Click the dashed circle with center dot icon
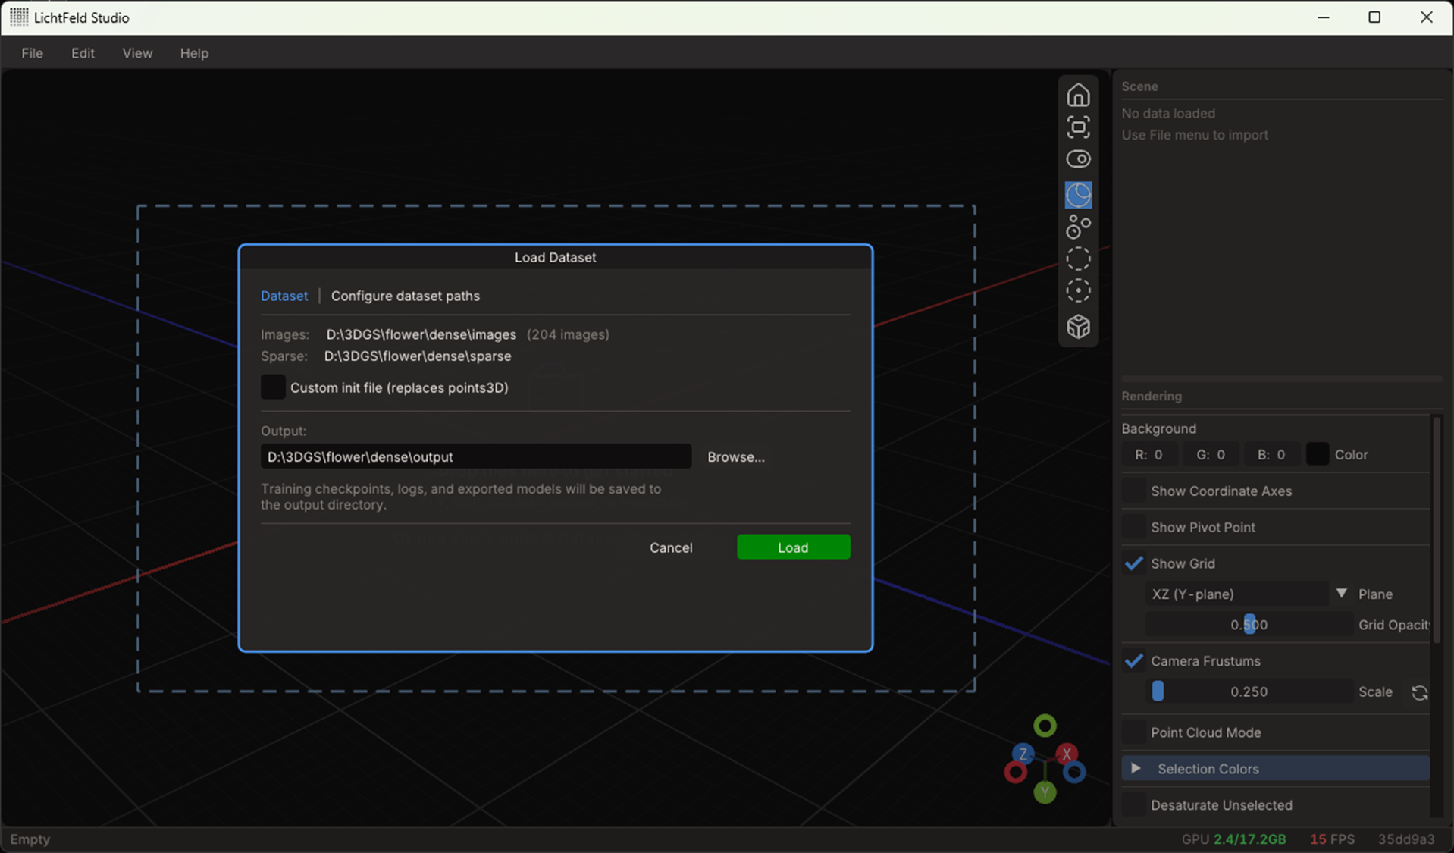Screen dimensions: 1454x853 pyautogui.click(x=1078, y=291)
